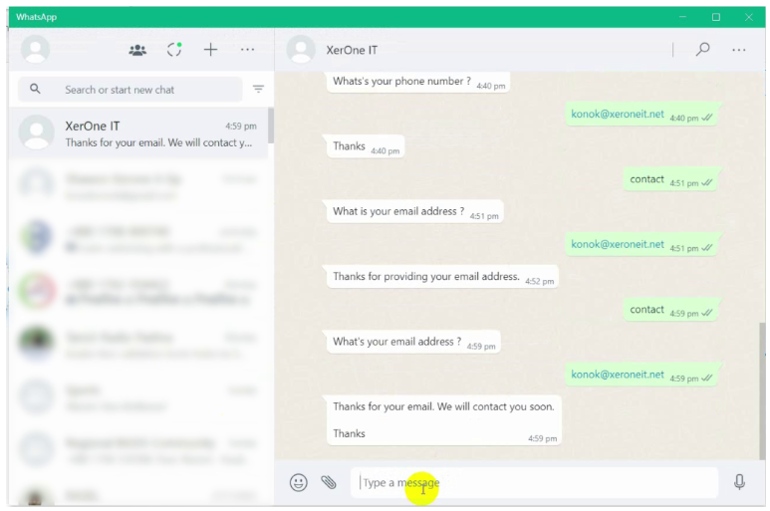Screen dimensions: 770x511
Task: Focus the 'Search or start new chat' field
Action: coord(130,90)
